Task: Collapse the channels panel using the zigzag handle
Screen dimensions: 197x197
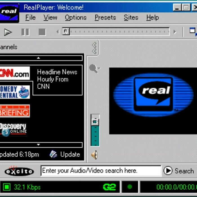Action: coord(95,48)
